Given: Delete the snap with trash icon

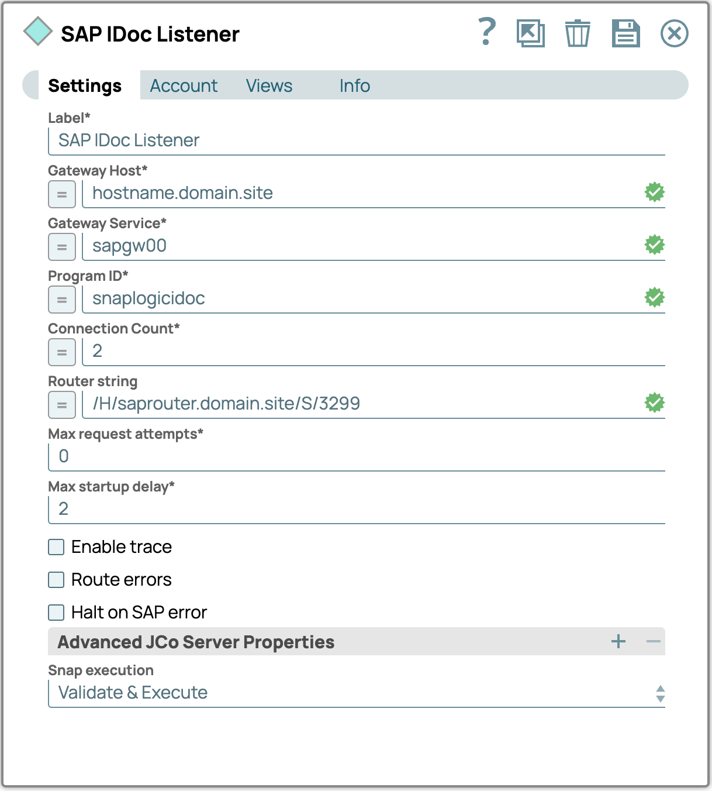Looking at the screenshot, I should 577,33.
